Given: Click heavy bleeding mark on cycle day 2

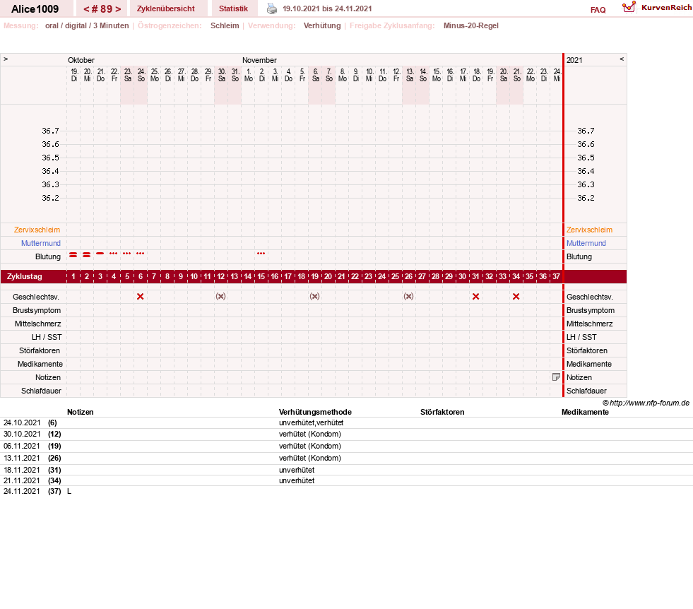Looking at the screenshot, I should (87, 254).
